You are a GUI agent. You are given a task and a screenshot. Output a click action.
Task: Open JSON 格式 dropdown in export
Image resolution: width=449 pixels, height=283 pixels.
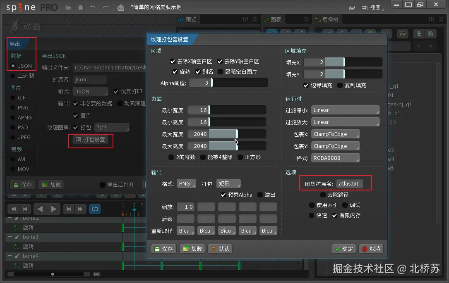click(91, 91)
